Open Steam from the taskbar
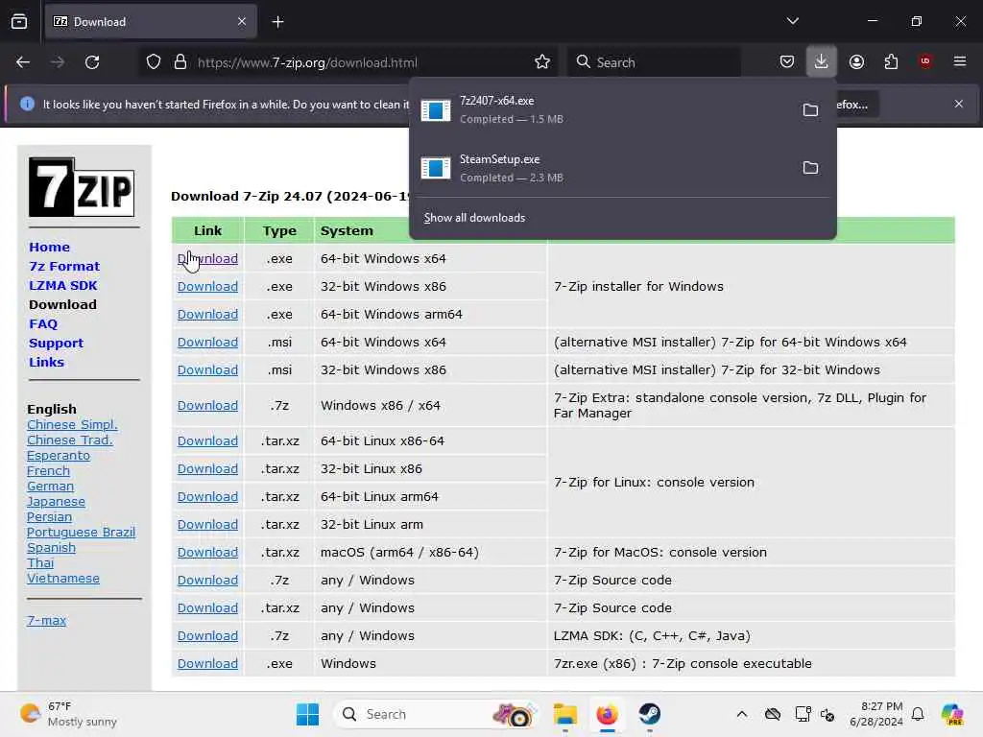This screenshot has width=983, height=737. (650, 714)
